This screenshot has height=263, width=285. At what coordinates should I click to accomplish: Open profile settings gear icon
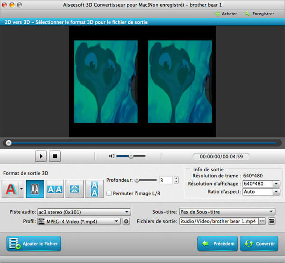(126, 222)
